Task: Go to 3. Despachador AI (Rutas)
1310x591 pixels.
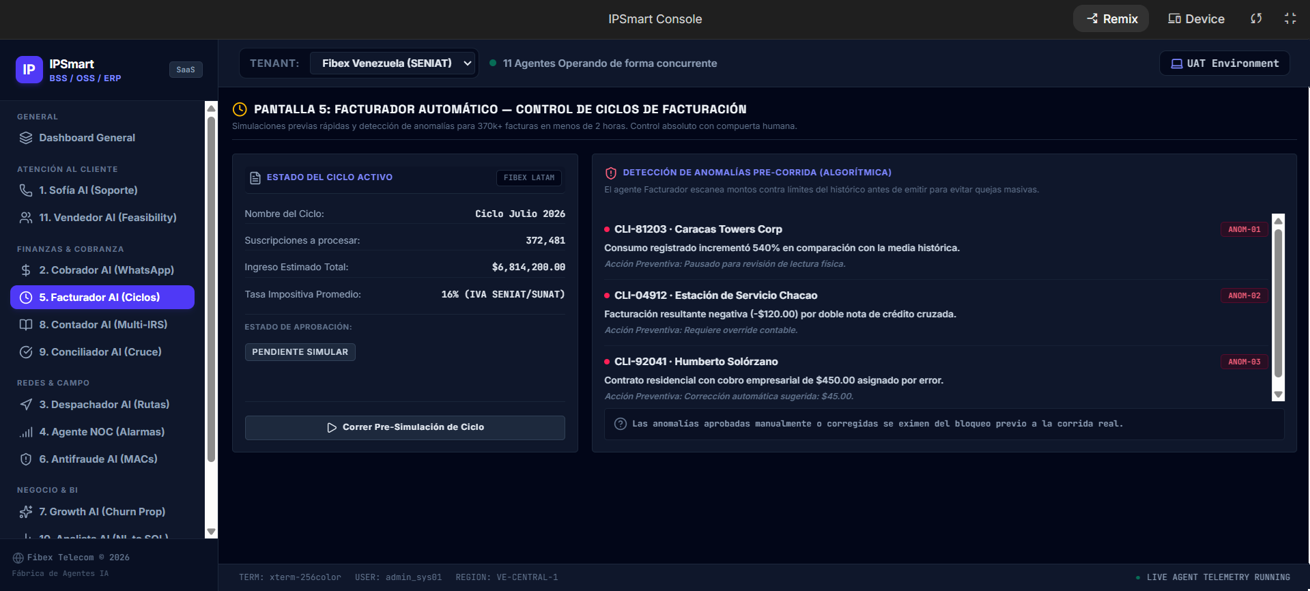Action: point(102,405)
